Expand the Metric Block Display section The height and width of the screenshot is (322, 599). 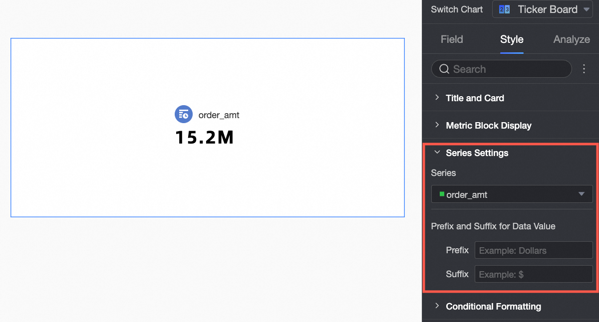tap(510, 126)
